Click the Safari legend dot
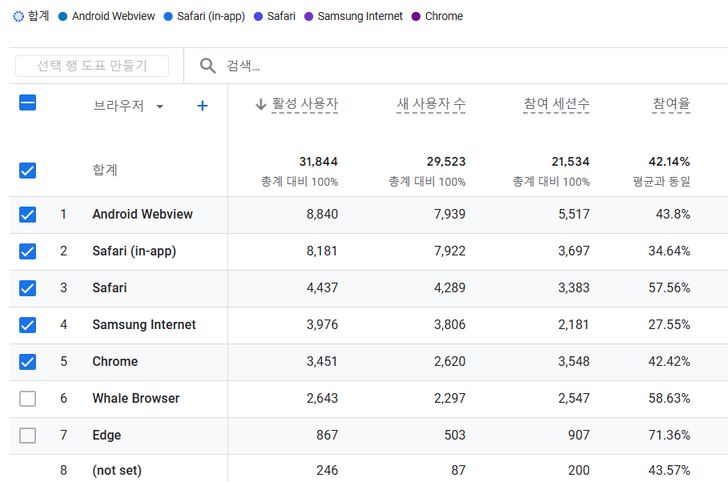Viewport: 728px width, 482px height. pyautogui.click(x=258, y=16)
